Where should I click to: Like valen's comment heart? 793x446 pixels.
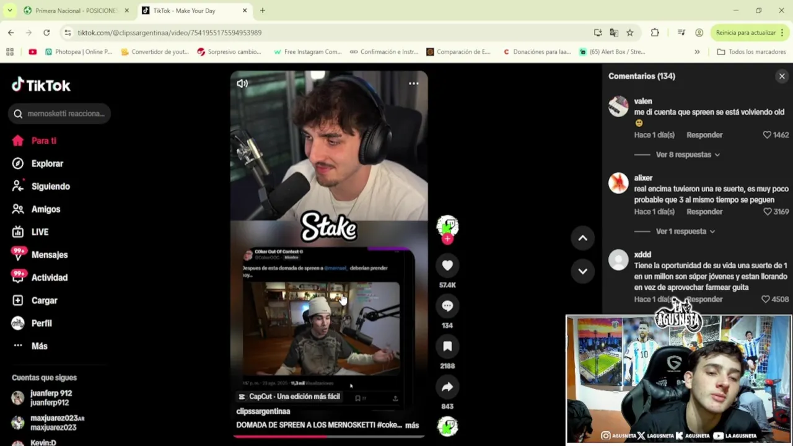pyautogui.click(x=767, y=134)
